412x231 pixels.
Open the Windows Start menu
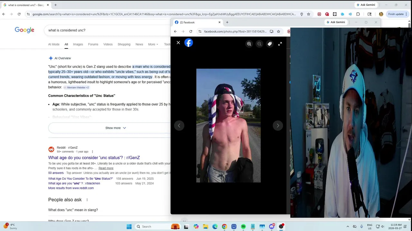click(129, 227)
